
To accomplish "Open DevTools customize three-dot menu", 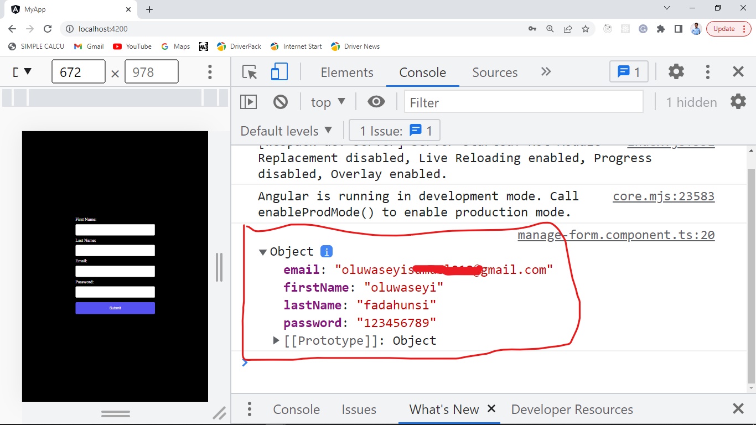I will tap(707, 72).
